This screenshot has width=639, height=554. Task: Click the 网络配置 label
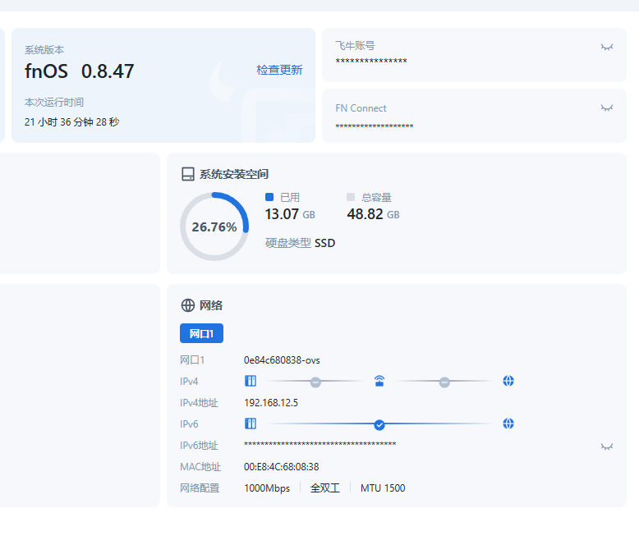coord(200,488)
